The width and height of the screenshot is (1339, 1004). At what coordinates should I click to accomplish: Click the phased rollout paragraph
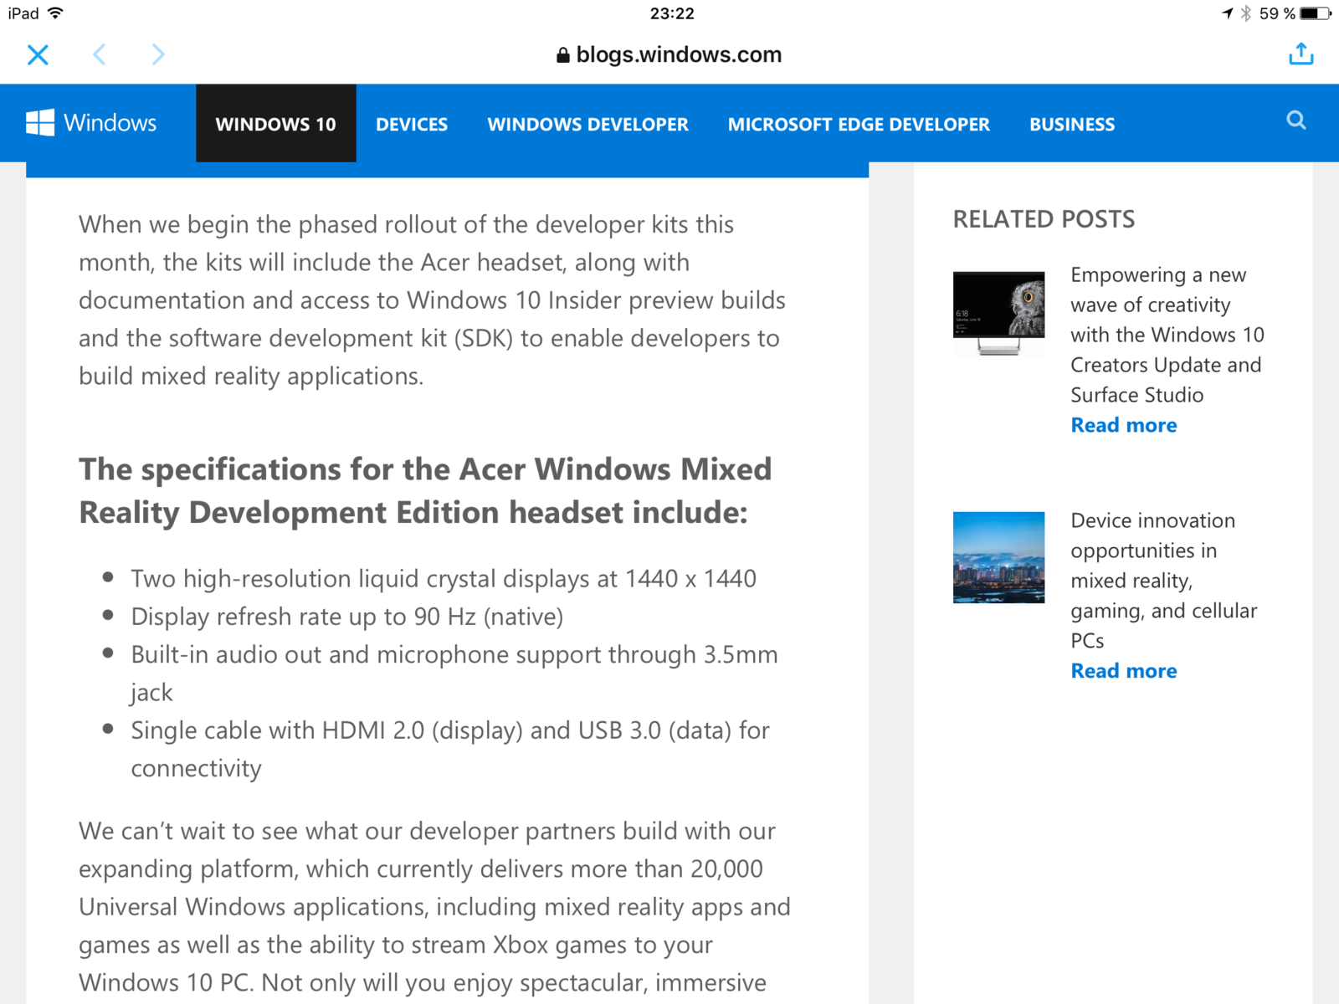pos(432,300)
